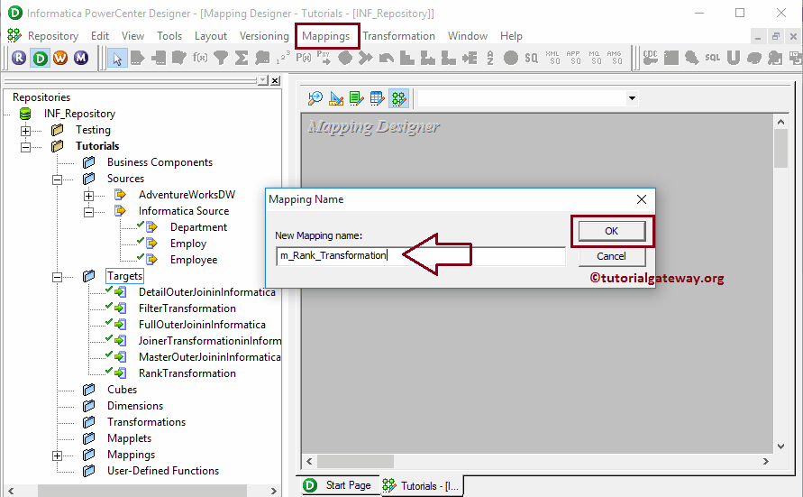Collapse the Targets node

tap(58, 277)
